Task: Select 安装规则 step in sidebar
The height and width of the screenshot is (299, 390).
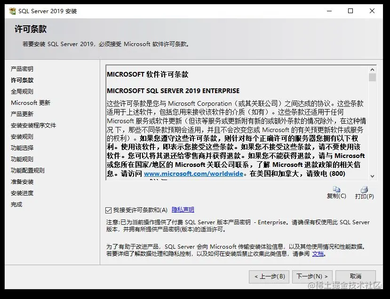Action: click(x=22, y=137)
